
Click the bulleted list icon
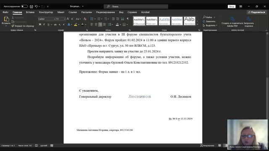pyautogui.click(x=92, y=19)
